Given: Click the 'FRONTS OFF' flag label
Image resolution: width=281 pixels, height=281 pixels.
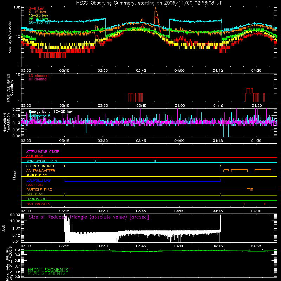Looking at the screenshot, I should [x=37, y=199].
